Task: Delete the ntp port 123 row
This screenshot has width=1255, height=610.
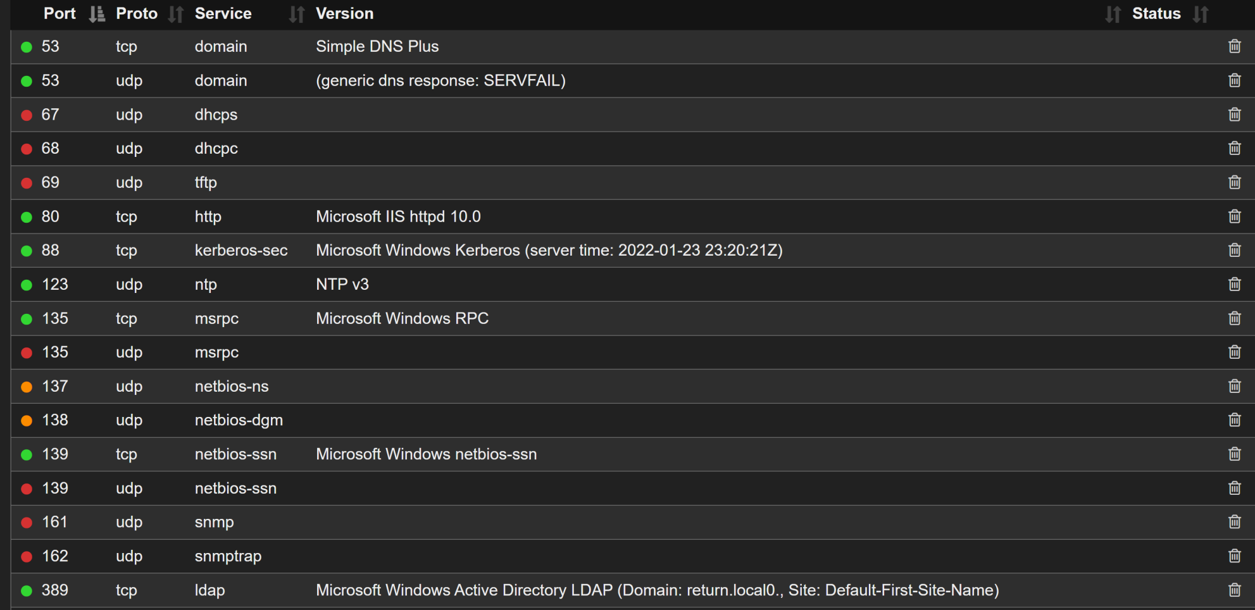Action: [x=1234, y=284]
